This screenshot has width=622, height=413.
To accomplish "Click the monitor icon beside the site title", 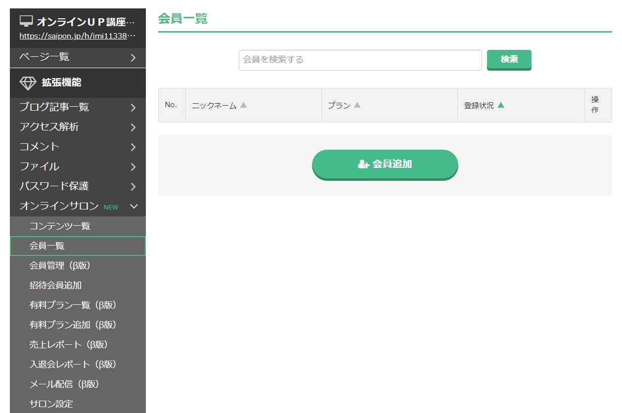I will (x=26, y=22).
